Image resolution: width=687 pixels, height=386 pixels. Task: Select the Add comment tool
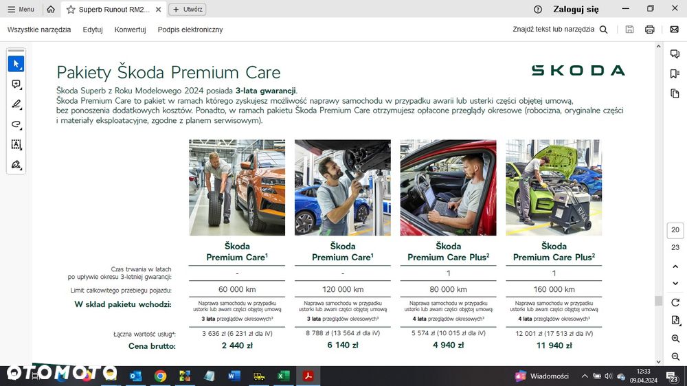16,84
